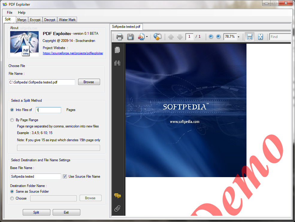This screenshot has height=222, width=295.
Task: Open the zoom percentage dropdown
Action: tap(238, 37)
